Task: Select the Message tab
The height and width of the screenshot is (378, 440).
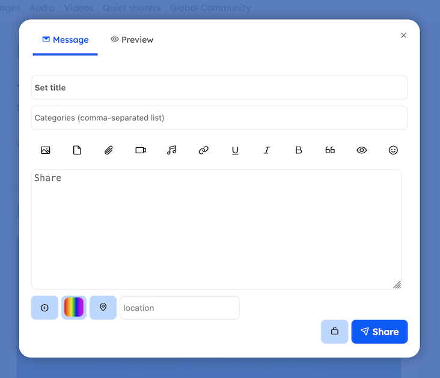Action: (65, 40)
